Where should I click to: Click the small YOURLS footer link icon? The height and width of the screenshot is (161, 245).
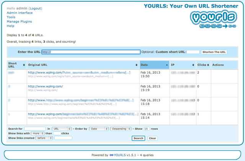point(111,155)
